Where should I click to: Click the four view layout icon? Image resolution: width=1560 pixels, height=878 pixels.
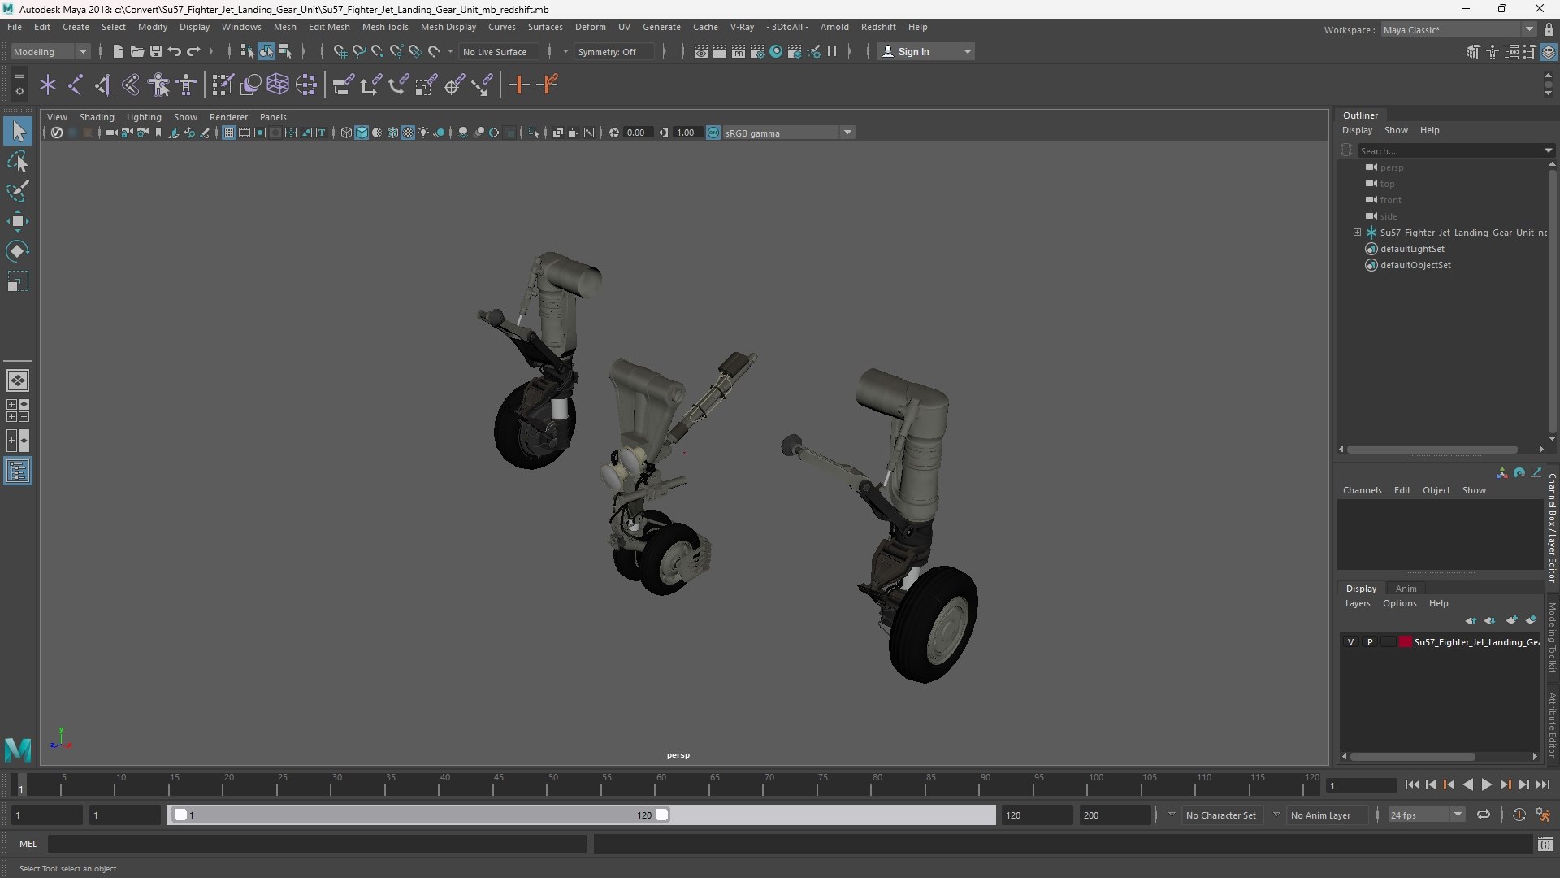pyautogui.click(x=18, y=411)
